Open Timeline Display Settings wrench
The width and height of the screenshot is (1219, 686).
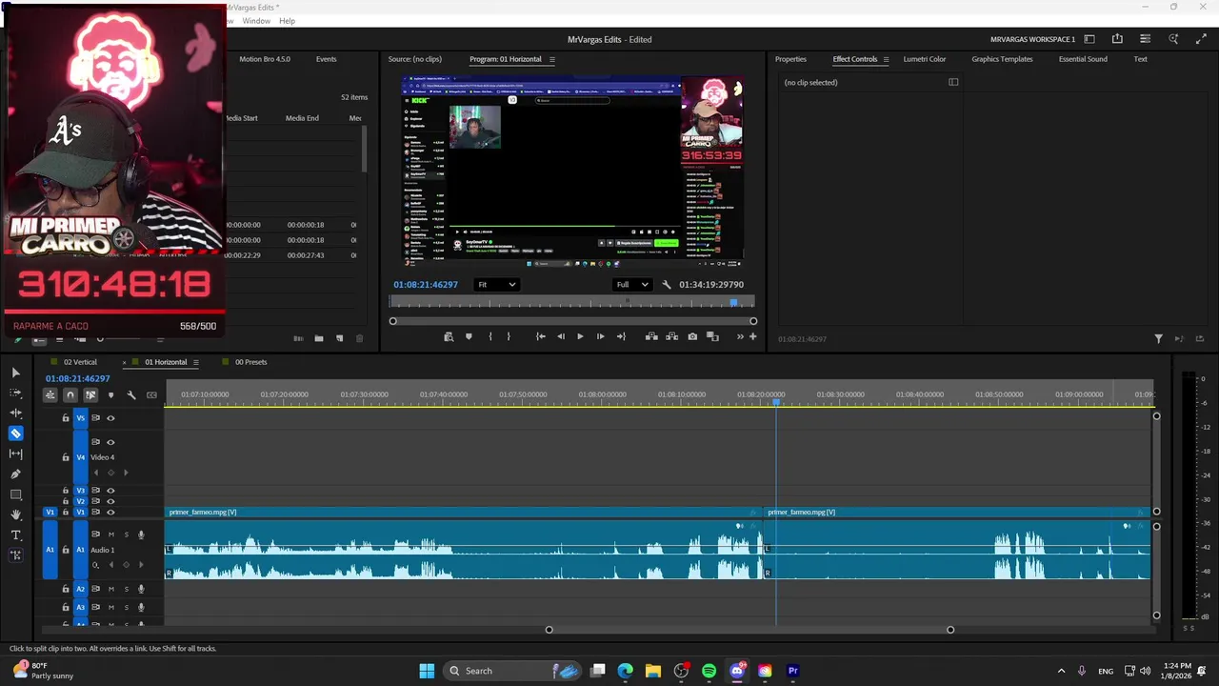[131, 394]
